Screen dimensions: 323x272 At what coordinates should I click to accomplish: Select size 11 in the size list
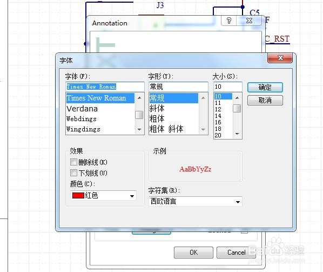[223, 103]
